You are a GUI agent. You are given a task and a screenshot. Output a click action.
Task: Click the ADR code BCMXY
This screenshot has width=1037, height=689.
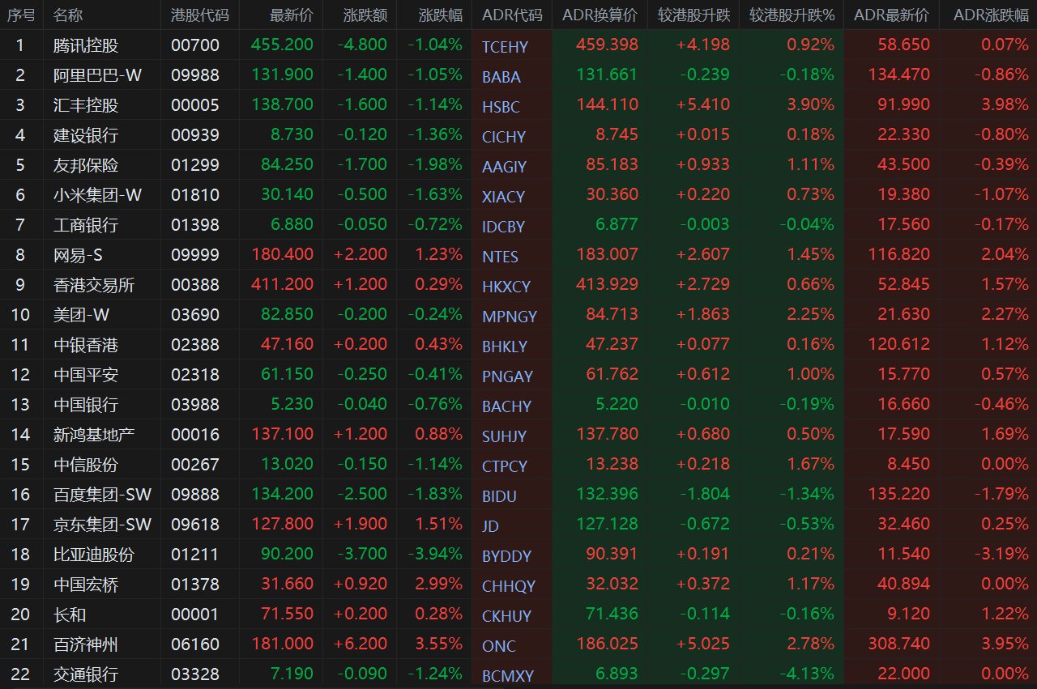click(509, 676)
